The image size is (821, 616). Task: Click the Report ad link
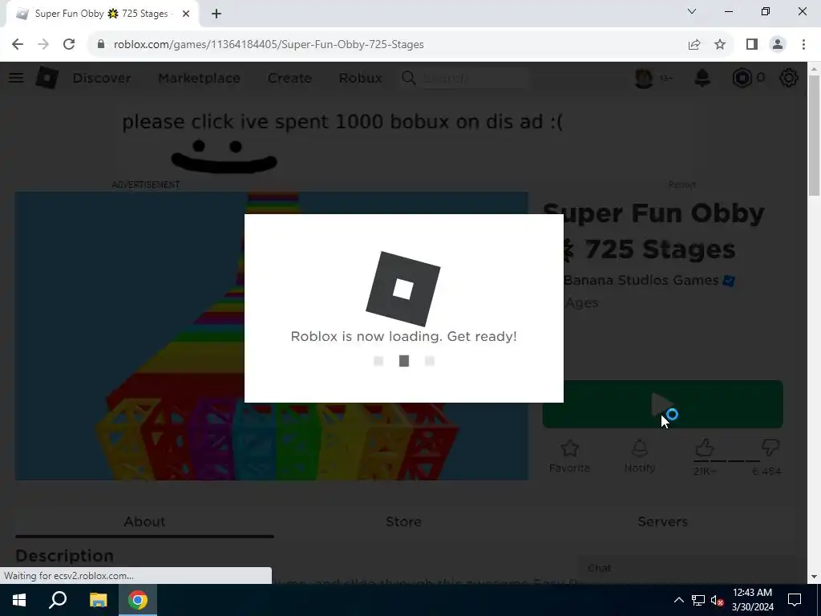(x=681, y=184)
